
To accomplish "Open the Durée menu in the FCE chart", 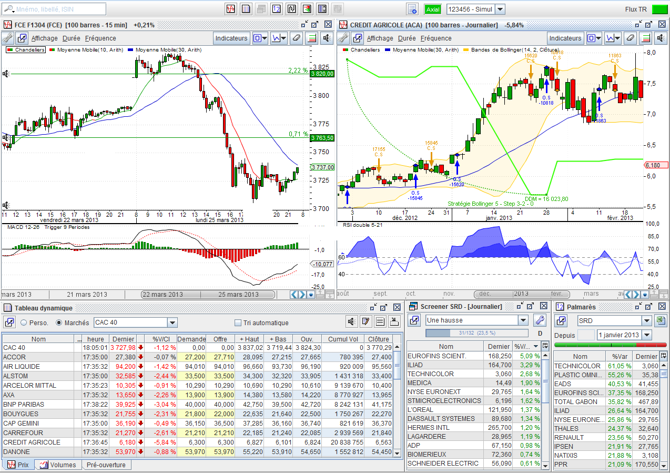I will coord(72,38).
